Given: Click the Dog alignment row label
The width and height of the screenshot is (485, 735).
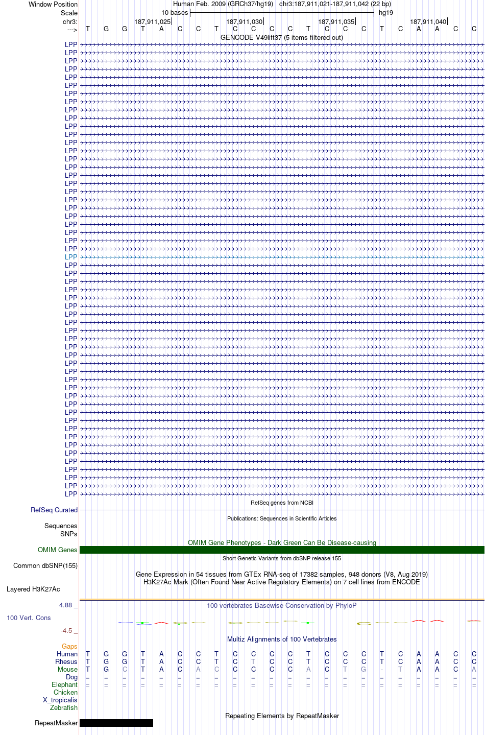Looking at the screenshot, I should (71, 677).
